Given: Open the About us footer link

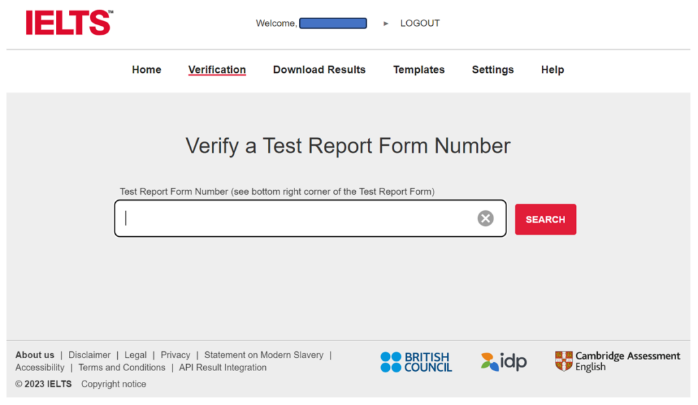Looking at the screenshot, I should 35,355.
